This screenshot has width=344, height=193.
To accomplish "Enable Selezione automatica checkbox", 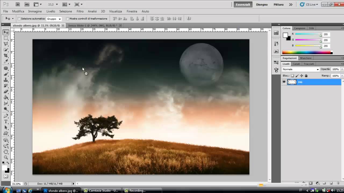I will pos(19,19).
